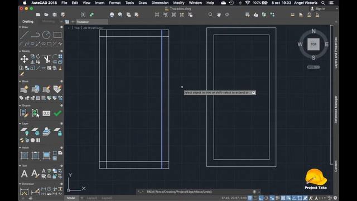
Task: Click the Create Block icon
Action: coord(24,89)
